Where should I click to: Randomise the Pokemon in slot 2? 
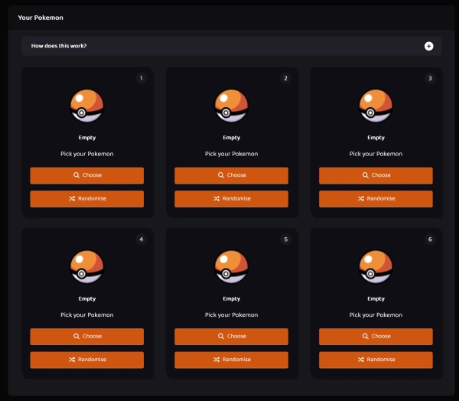231,198
